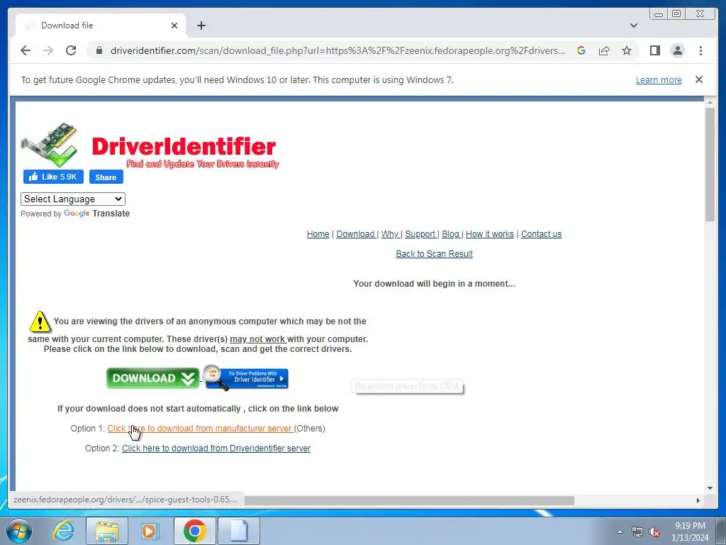The height and width of the screenshot is (545, 726).
Task: Open the Why nav link
Action: [x=389, y=234]
